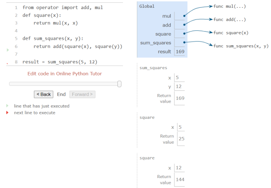The height and width of the screenshot is (188, 271).
Task: Click the green just-executed arrow in legend
Action: tap(7, 106)
